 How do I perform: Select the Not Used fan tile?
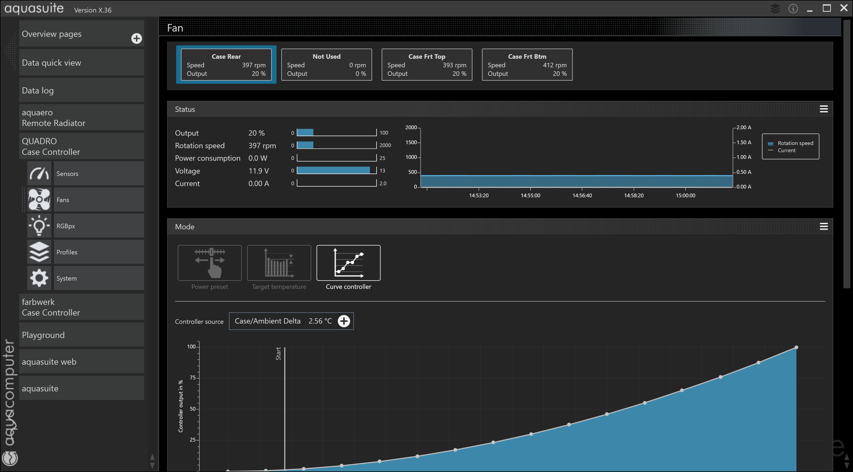point(326,65)
